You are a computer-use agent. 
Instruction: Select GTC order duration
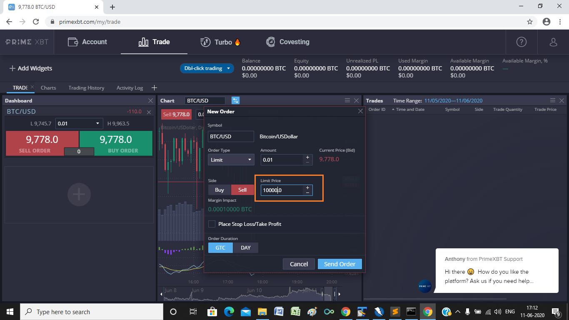pos(220,247)
